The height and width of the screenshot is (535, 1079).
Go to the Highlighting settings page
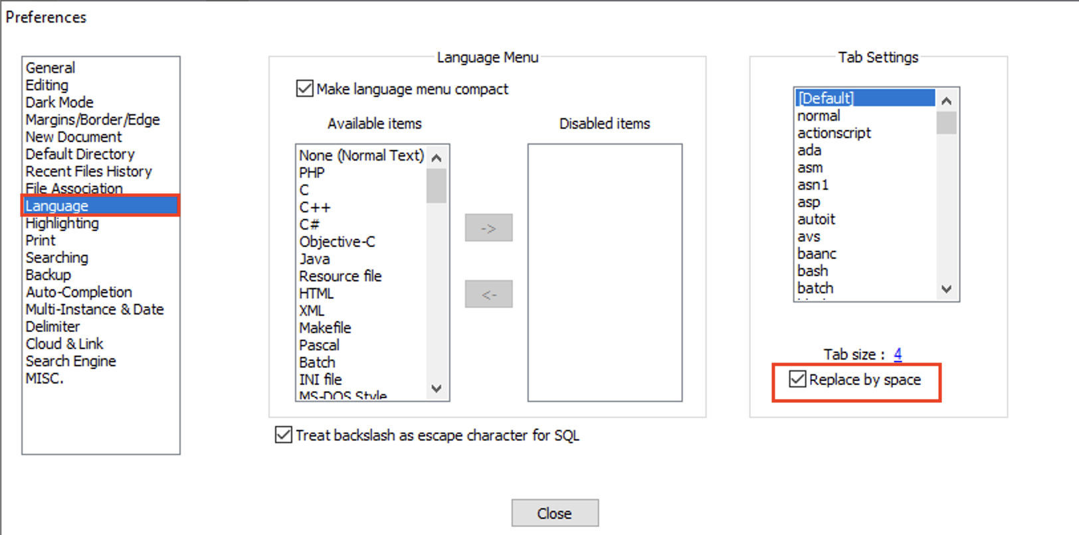62,223
